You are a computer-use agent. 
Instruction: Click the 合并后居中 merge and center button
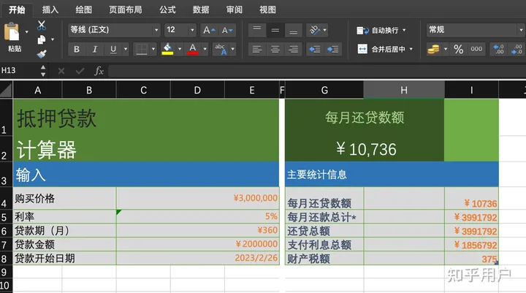click(384, 49)
